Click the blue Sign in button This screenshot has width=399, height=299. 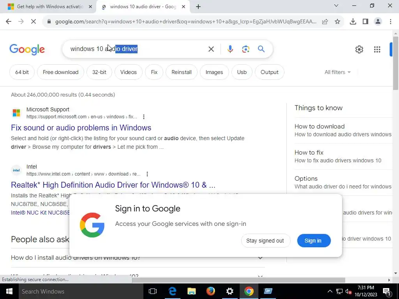(314, 241)
